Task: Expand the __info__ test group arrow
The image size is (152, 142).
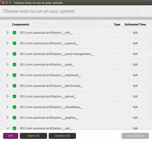Action: 8,33
